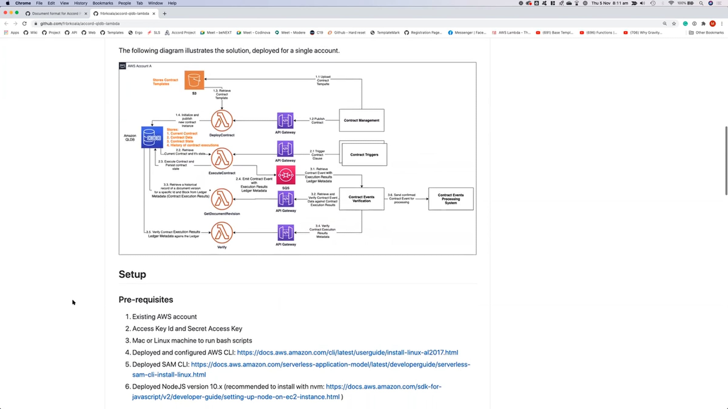Open the History menu
This screenshot has width=728, height=409.
(80, 3)
